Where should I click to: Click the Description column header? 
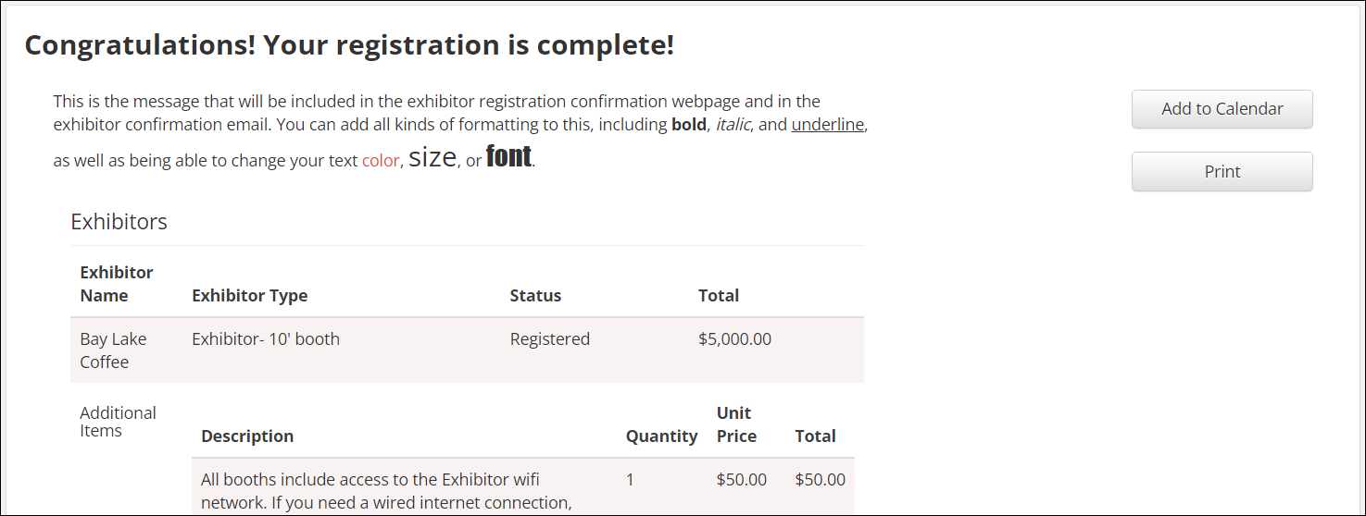pyautogui.click(x=247, y=436)
